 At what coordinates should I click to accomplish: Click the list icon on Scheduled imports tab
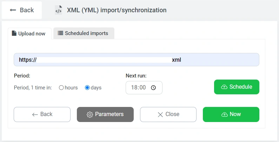[60, 33]
